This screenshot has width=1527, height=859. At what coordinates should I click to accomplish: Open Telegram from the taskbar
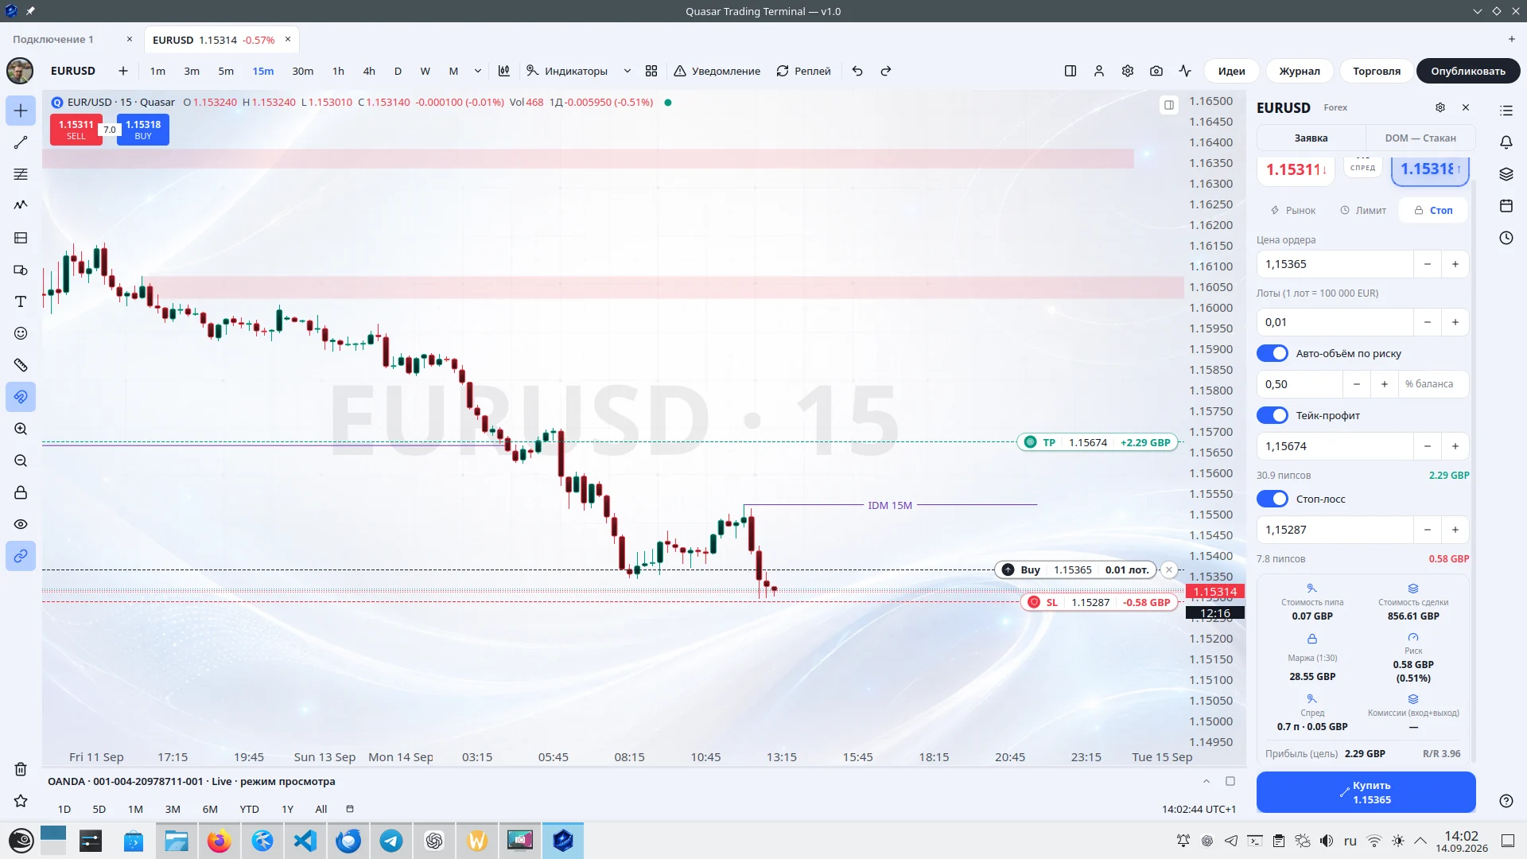coord(391,841)
